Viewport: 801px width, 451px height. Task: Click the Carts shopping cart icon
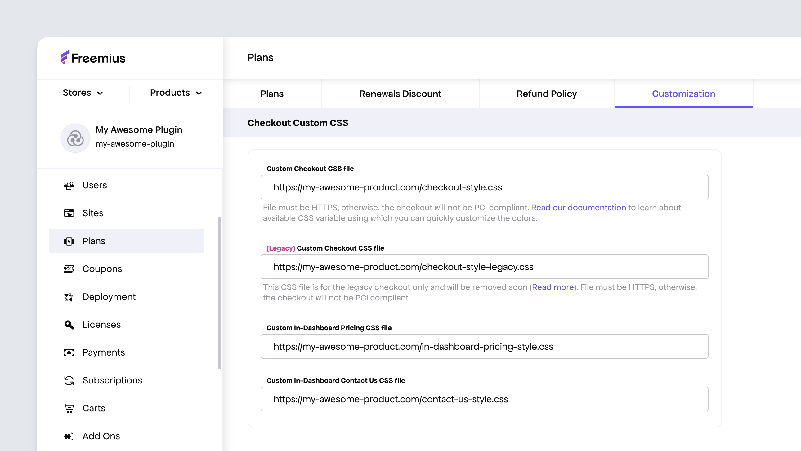69,408
